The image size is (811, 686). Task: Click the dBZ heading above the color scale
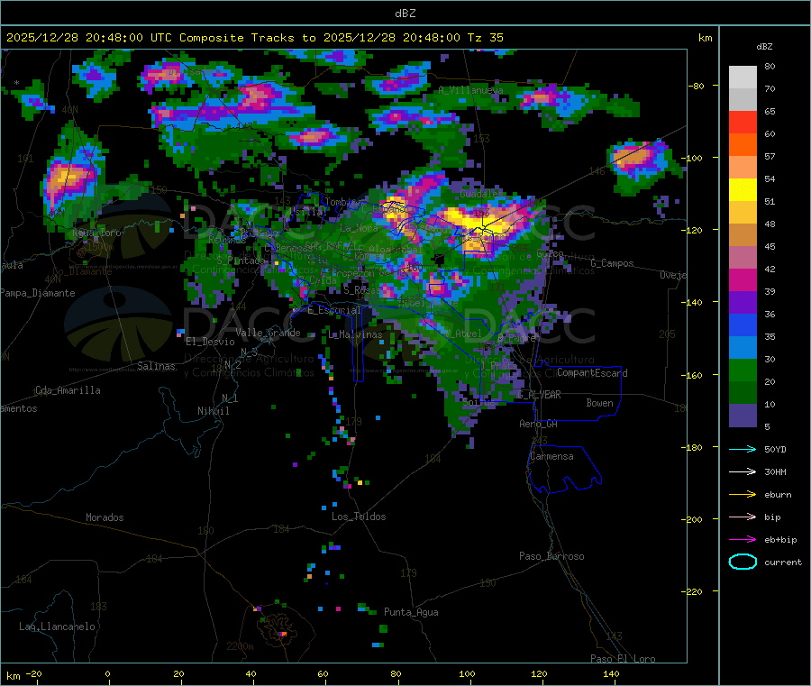[x=764, y=47]
